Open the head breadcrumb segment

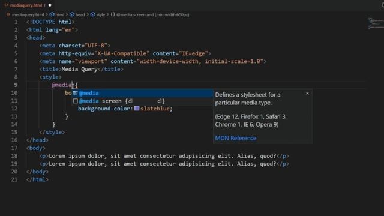[x=80, y=14]
